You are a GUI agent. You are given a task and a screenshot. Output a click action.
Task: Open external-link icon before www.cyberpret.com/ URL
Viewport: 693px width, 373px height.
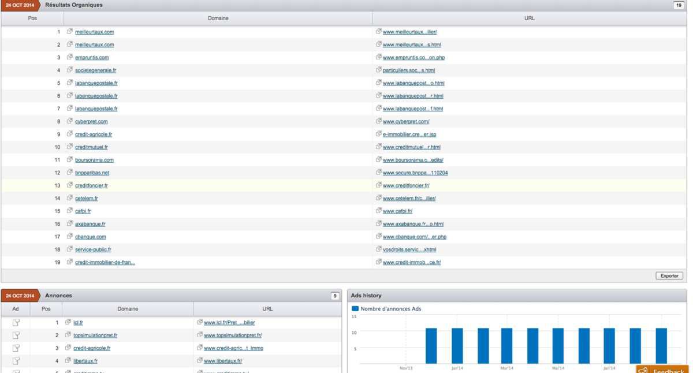[379, 121]
